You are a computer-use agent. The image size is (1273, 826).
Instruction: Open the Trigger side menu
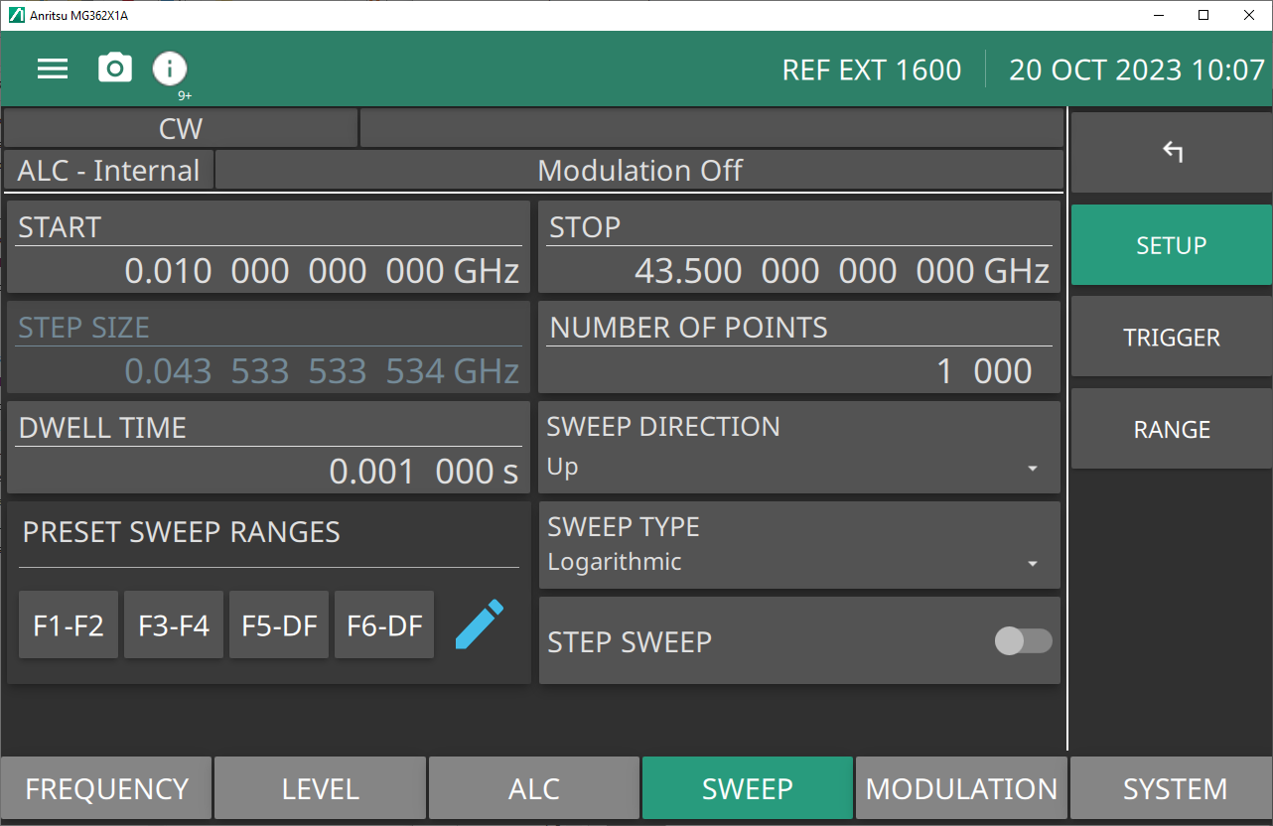pos(1171,338)
